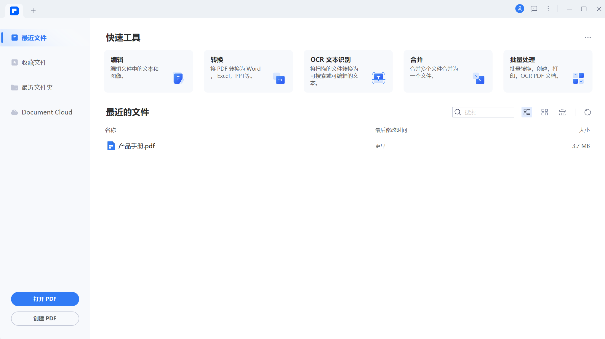This screenshot has height=339, width=605.
Task: Switch to grid thumbnail view
Action: [544, 112]
